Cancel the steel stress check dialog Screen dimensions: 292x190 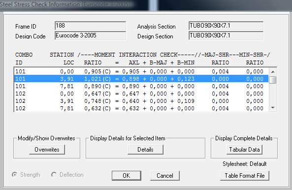click(165, 176)
